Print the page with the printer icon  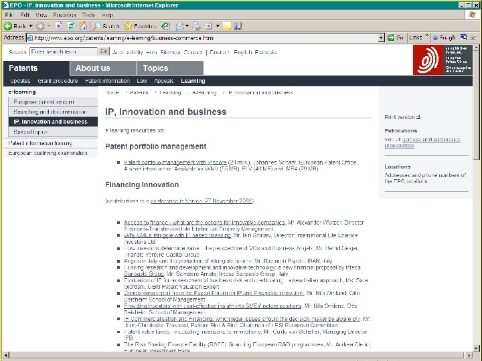click(x=196, y=26)
